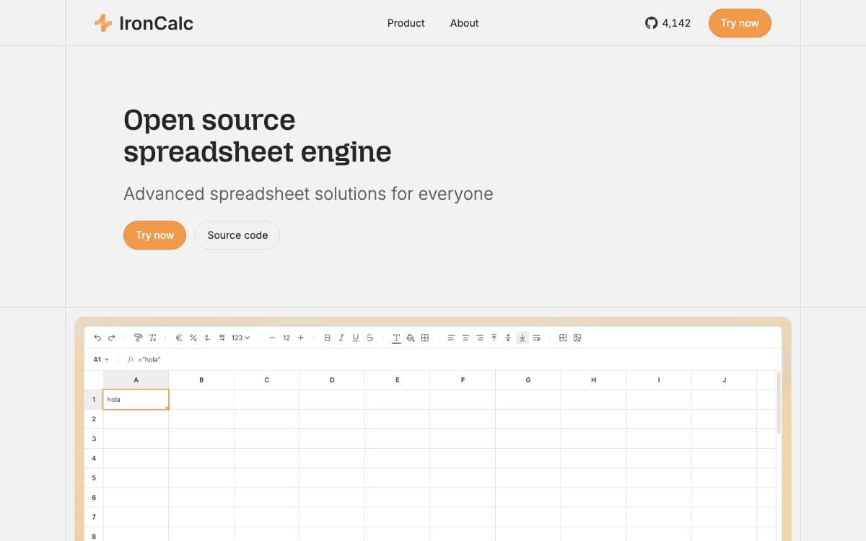This screenshot has width=866, height=541.
Task: Select column F header
Action: [463, 380]
